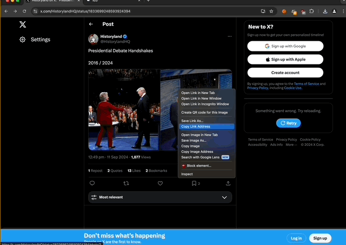Click install app icon in address bar

263,11
